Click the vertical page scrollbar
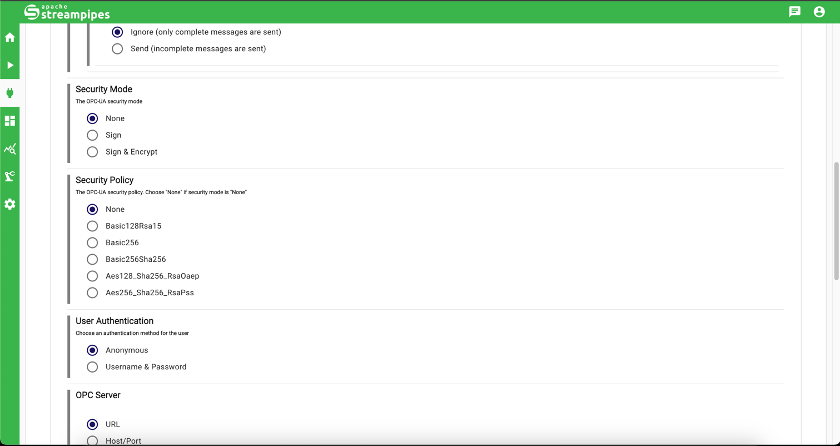 click(x=836, y=221)
